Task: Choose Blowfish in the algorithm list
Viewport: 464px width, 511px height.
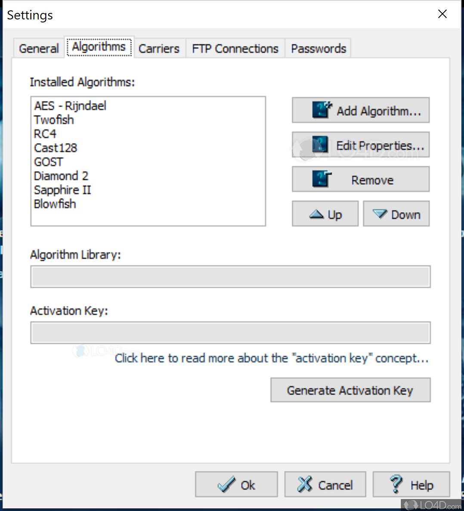Action: tap(55, 204)
